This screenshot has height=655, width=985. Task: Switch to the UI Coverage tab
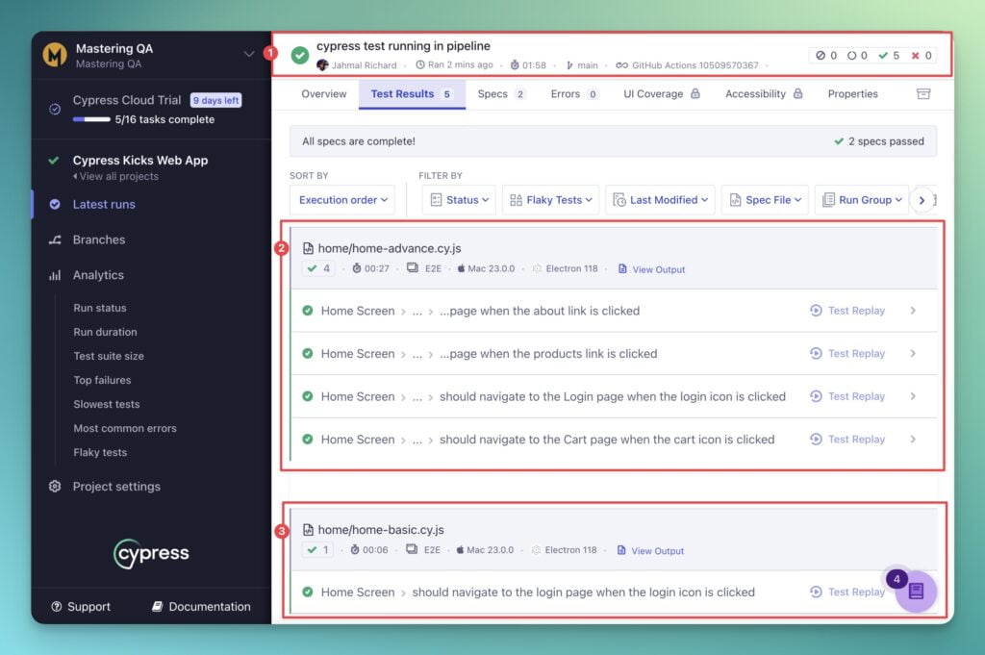coord(662,94)
